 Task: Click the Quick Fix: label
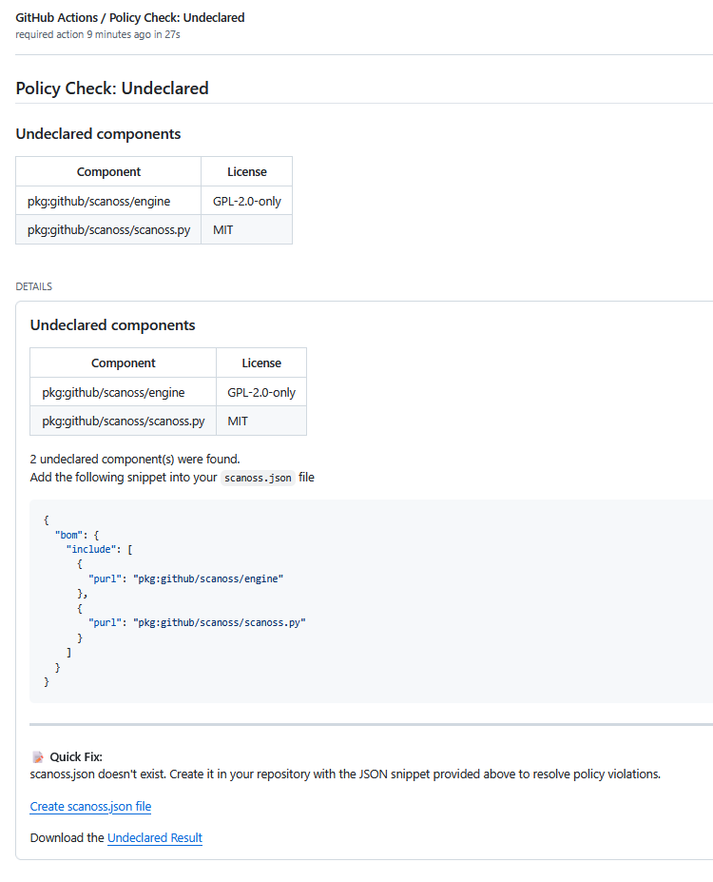click(x=76, y=757)
